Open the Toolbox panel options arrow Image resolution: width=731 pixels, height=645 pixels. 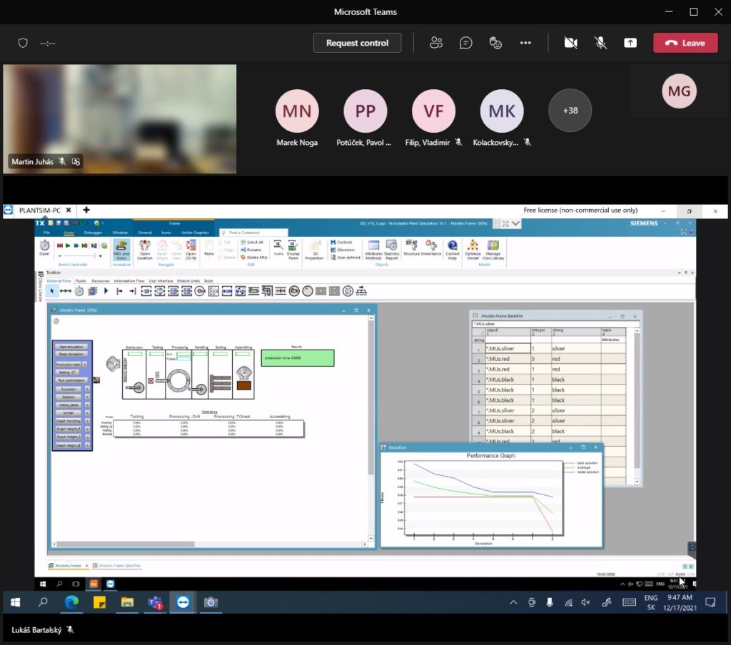tap(680, 273)
